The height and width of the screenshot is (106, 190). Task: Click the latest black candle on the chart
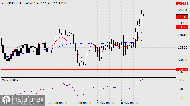click(x=144, y=15)
